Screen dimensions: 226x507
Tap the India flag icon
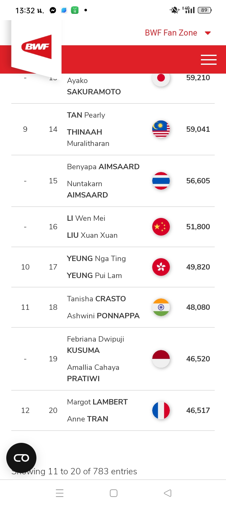click(x=161, y=307)
